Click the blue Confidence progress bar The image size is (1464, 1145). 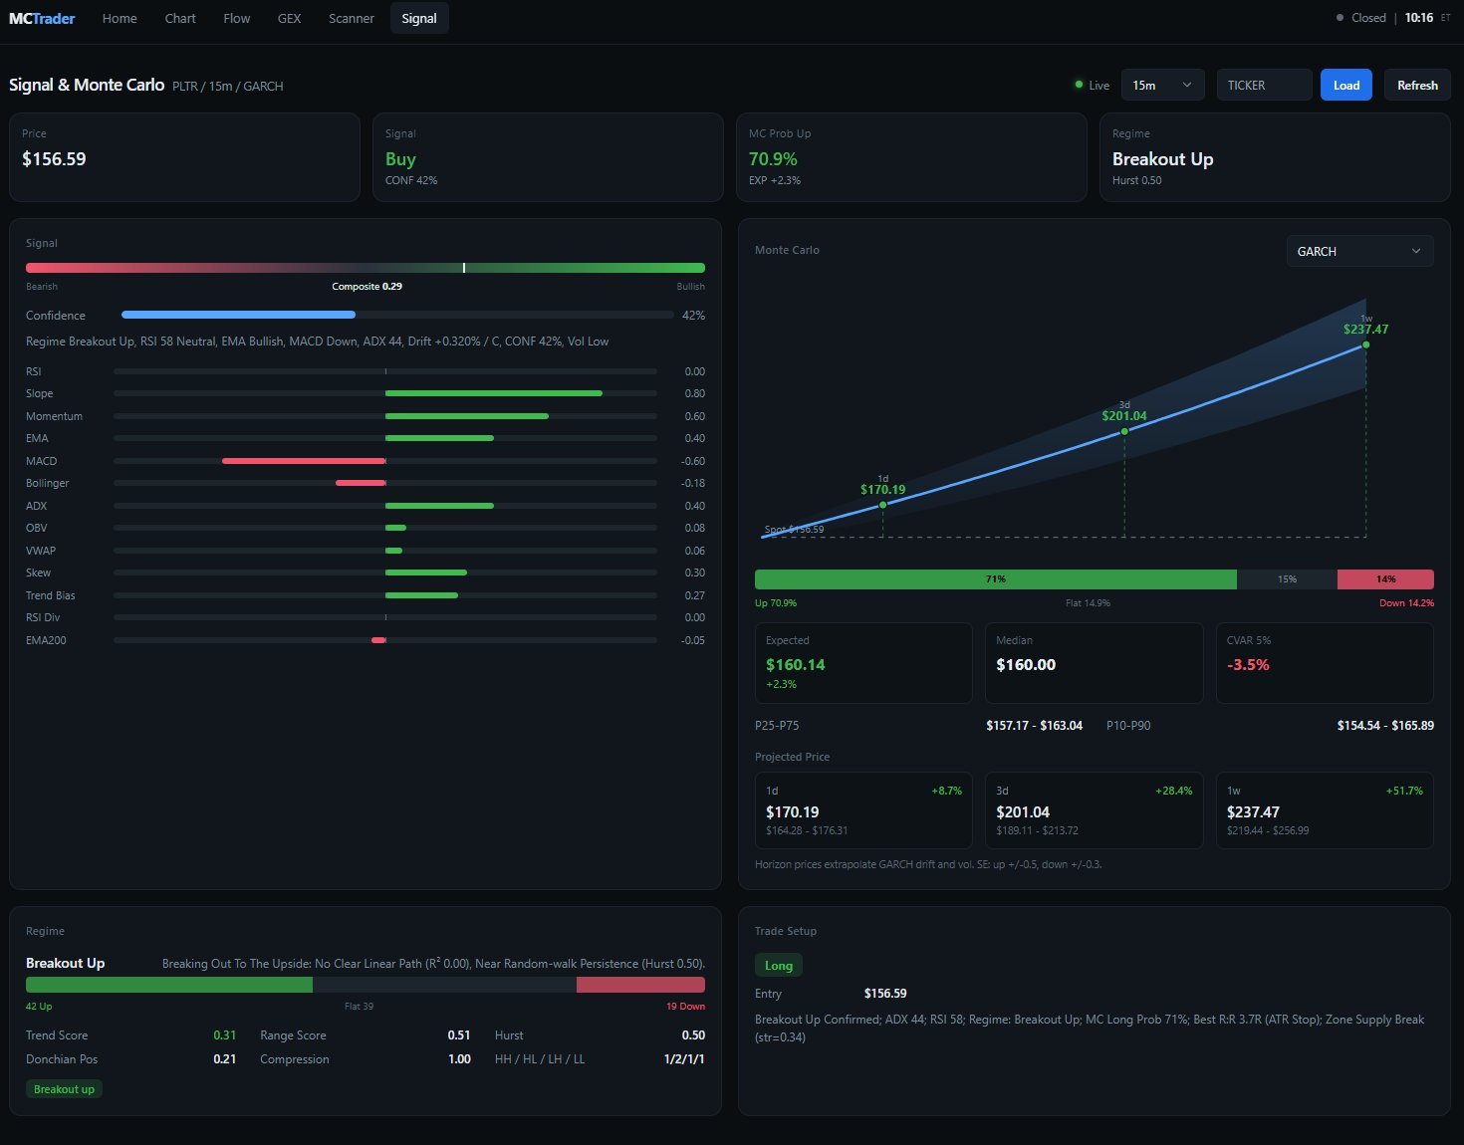(238, 315)
